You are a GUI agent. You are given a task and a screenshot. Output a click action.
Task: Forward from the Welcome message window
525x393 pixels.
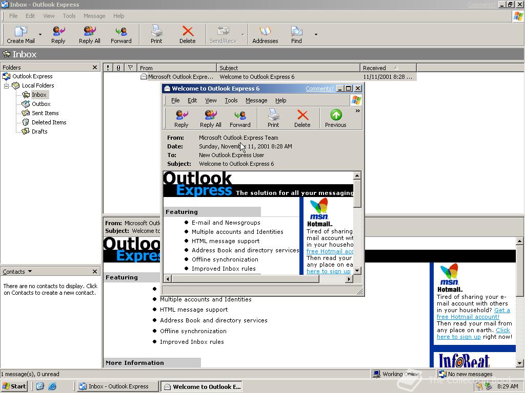(240, 119)
